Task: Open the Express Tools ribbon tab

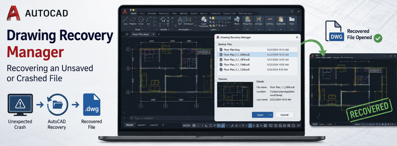Action: [x=230, y=13]
